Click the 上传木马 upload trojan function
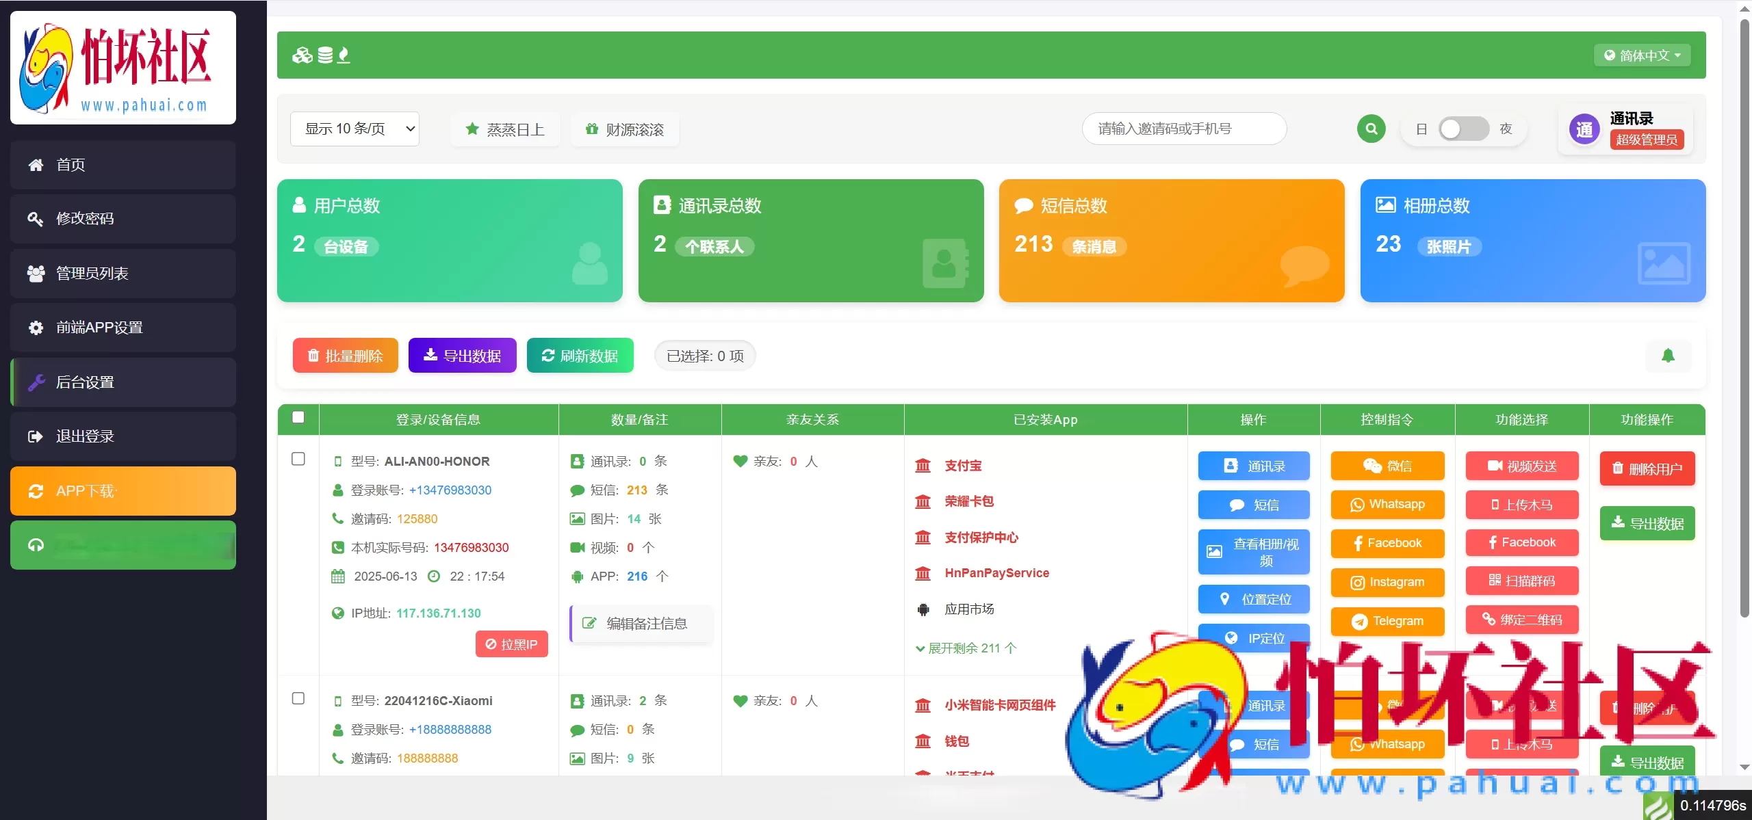This screenshot has height=820, width=1752. point(1521,505)
